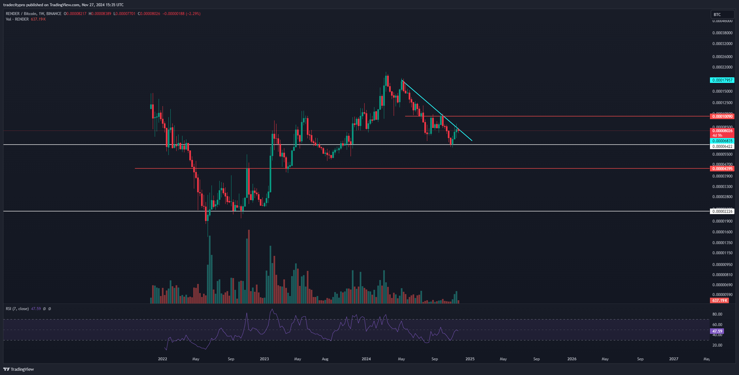Click the 20.00 RSI scale value
739x375 pixels.
pos(717,345)
